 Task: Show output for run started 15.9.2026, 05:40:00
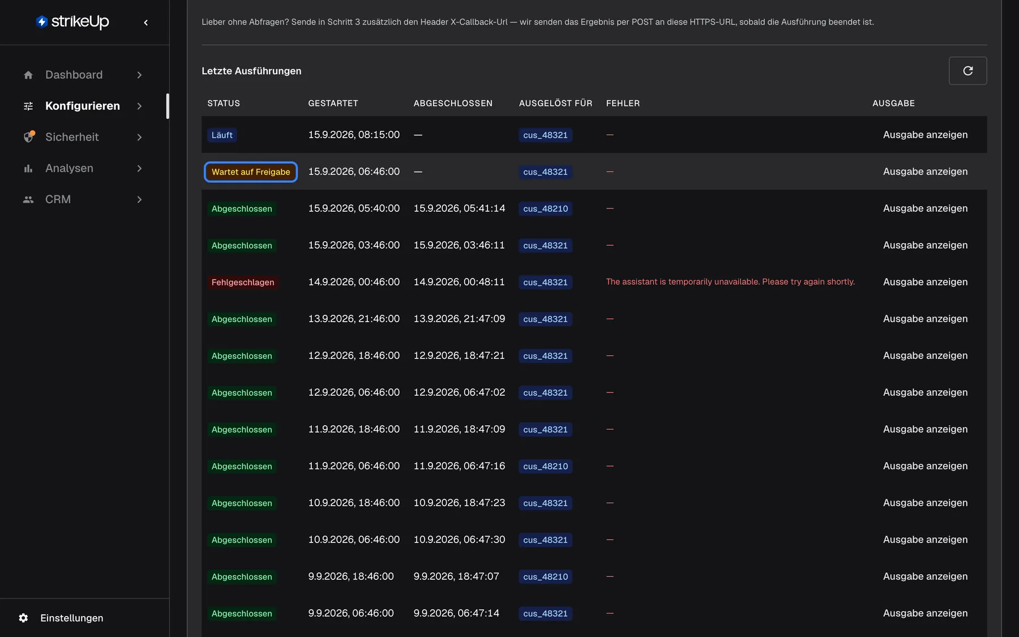pyautogui.click(x=925, y=208)
